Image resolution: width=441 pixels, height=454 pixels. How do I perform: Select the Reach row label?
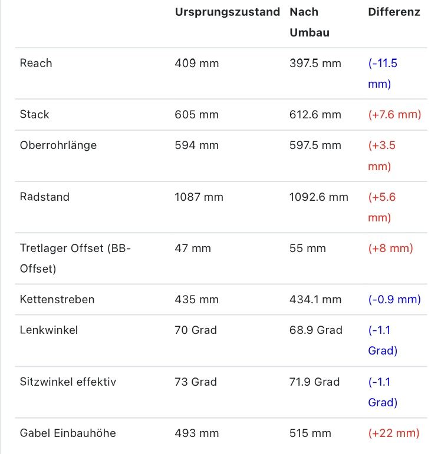coord(36,63)
